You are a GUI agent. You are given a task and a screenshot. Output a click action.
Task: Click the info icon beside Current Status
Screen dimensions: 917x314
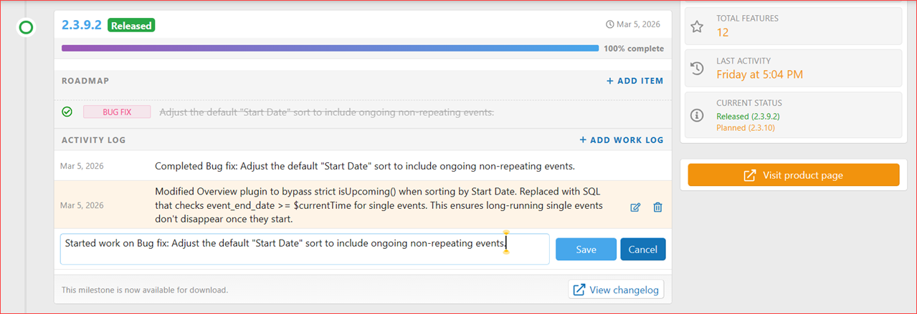pos(697,114)
